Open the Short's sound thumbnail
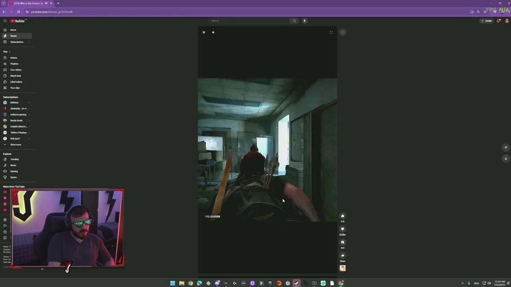Screen dimensions: 511x287 point(343,268)
